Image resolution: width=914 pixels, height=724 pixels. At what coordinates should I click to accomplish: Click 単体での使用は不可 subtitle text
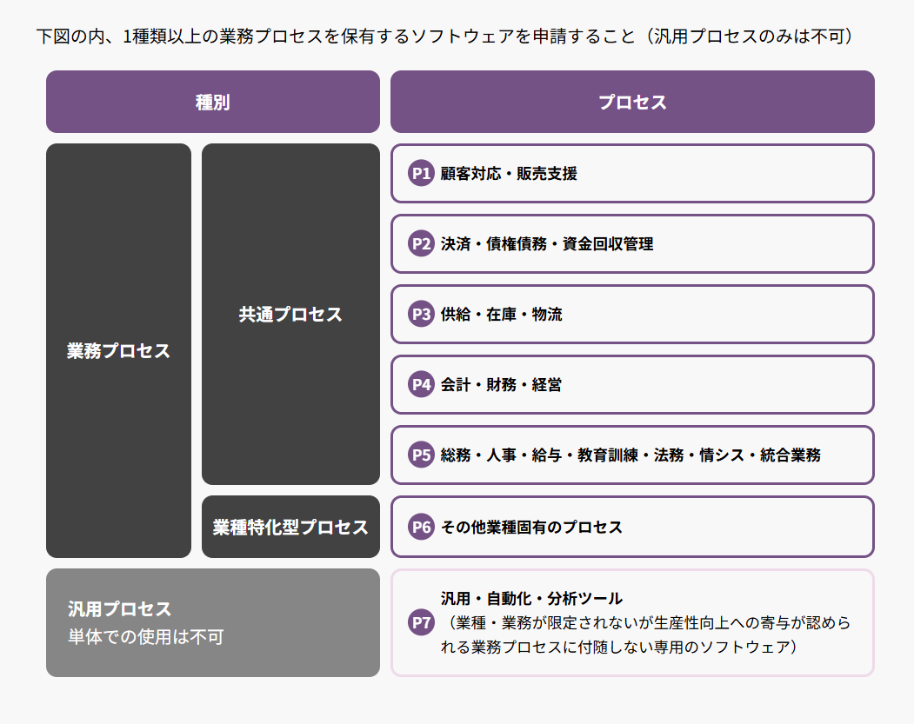[146, 636]
